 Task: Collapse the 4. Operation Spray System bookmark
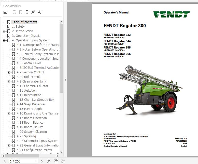coord(4,40)
